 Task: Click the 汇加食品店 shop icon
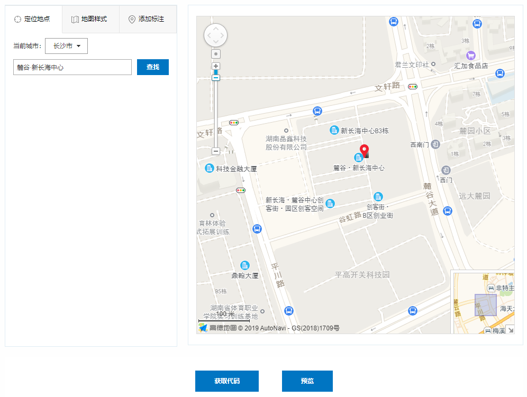click(x=471, y=55)
